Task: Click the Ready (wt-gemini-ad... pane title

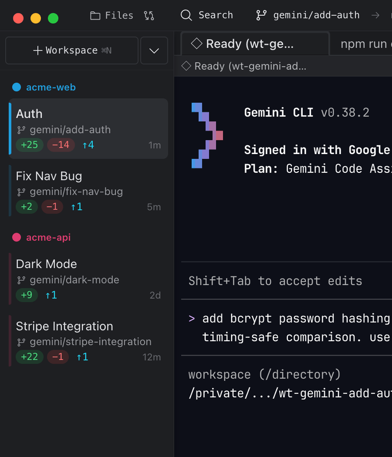Action: (x=250, y=66)
